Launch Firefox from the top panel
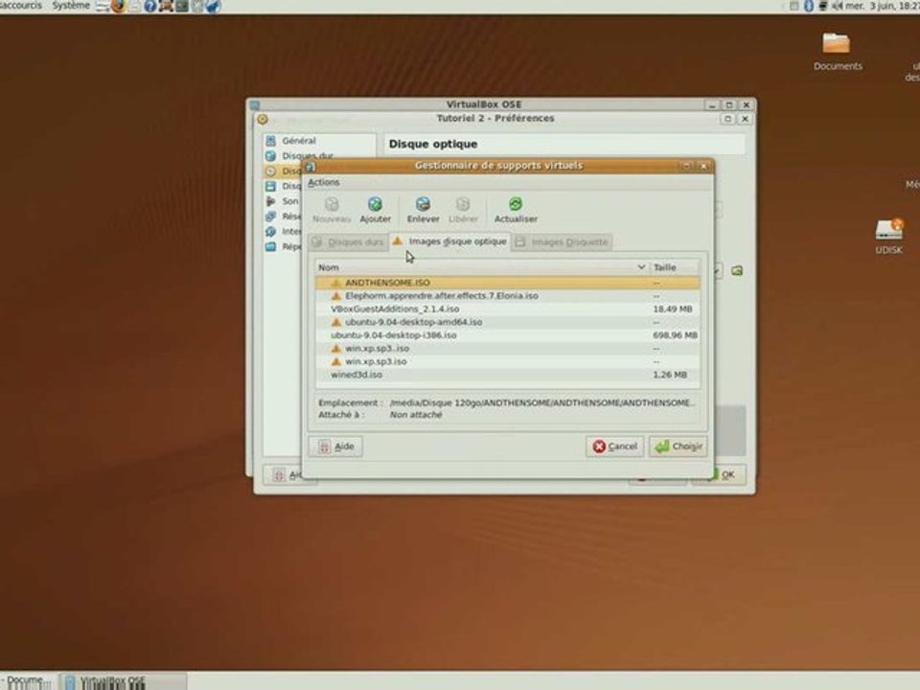Image resolution: width=920 pixels, height=690 pixels. coord(119,7)
